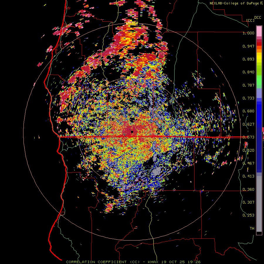Click the 0.840 legend value

248,72
